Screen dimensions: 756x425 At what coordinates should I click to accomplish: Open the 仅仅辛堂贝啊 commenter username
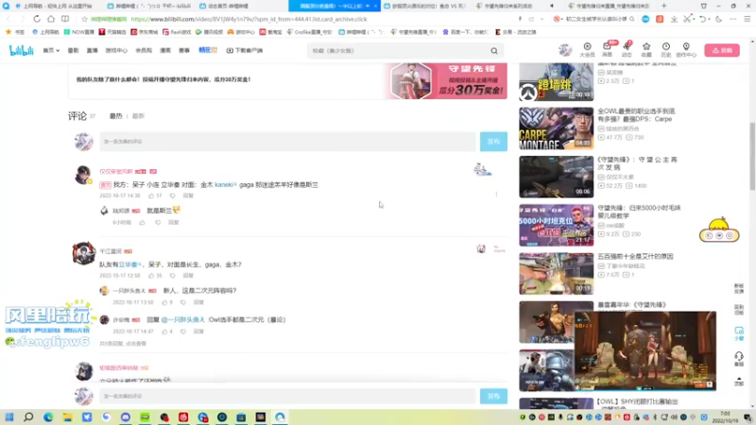pos(115,172)
